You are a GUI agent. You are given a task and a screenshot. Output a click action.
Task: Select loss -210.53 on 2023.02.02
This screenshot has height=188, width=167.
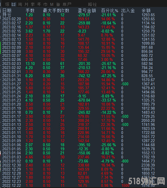click(x=84, y=68)
